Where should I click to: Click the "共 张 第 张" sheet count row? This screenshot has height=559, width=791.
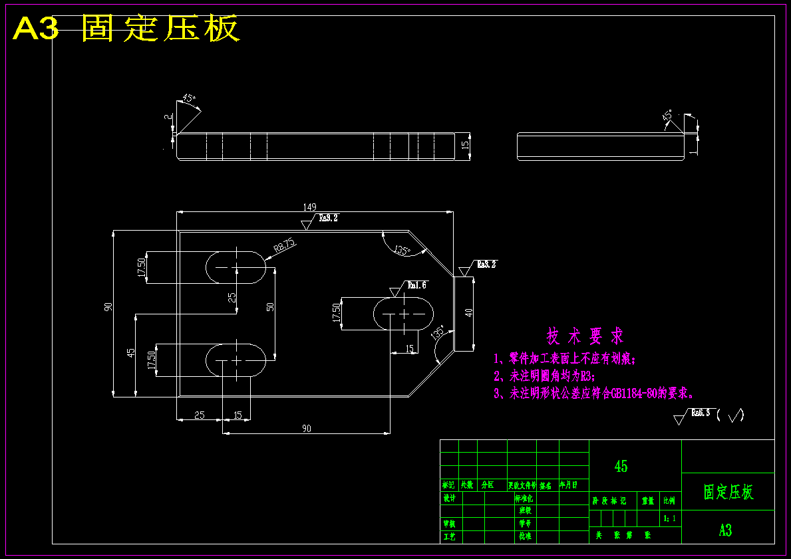(x=623, y=535)
